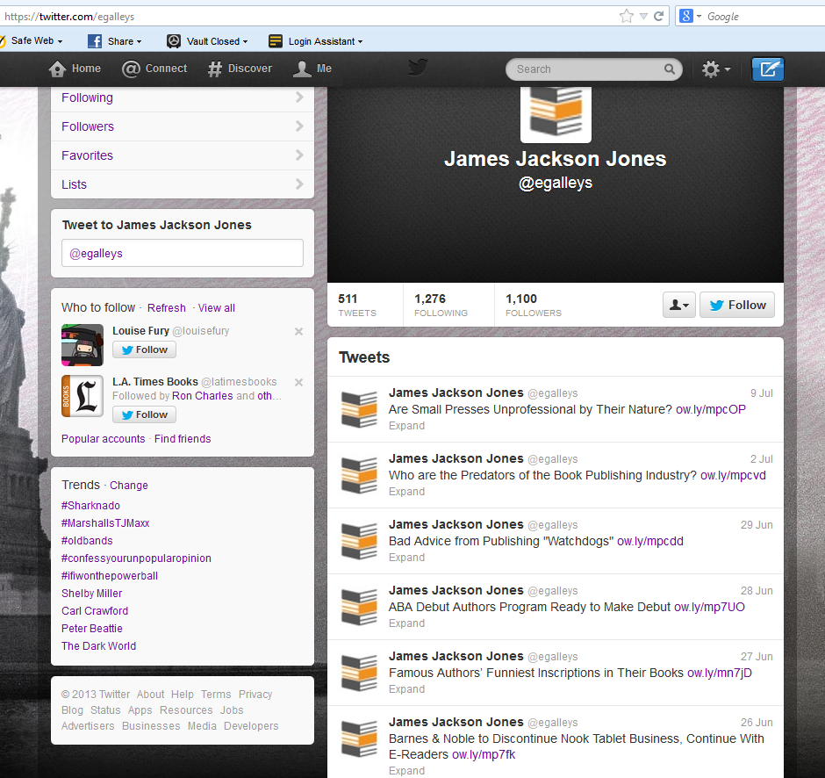825x778 pixels.
Task: Go to the Home tab
Action: pyautogui.click(x=75, y=68)
